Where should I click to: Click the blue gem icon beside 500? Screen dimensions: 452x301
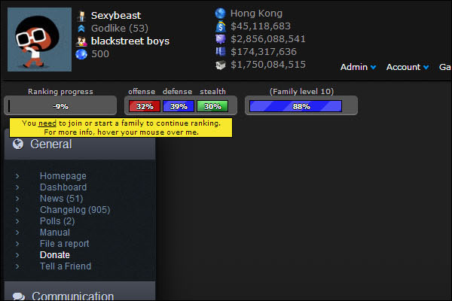click(x=81, y=54)
